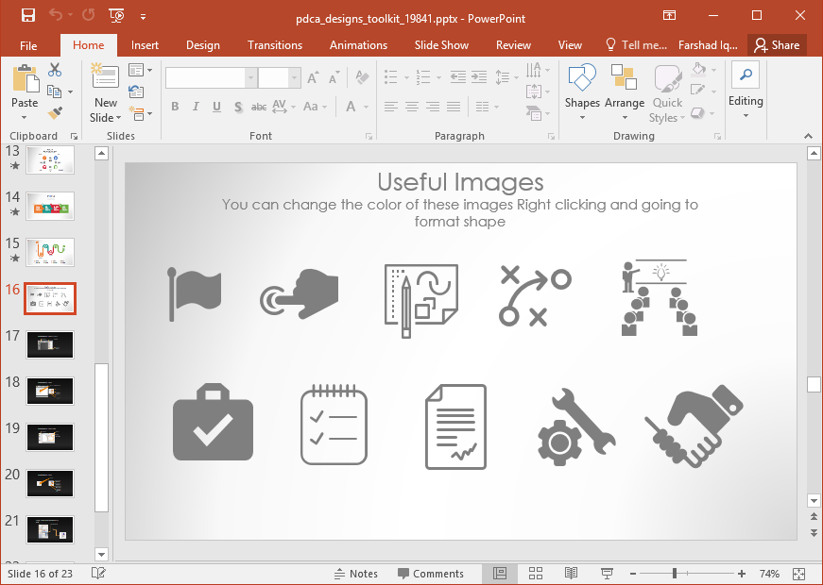Click the Shape Fill bucket icon
This screenshot has width=823, height=585.
(700, 69)
